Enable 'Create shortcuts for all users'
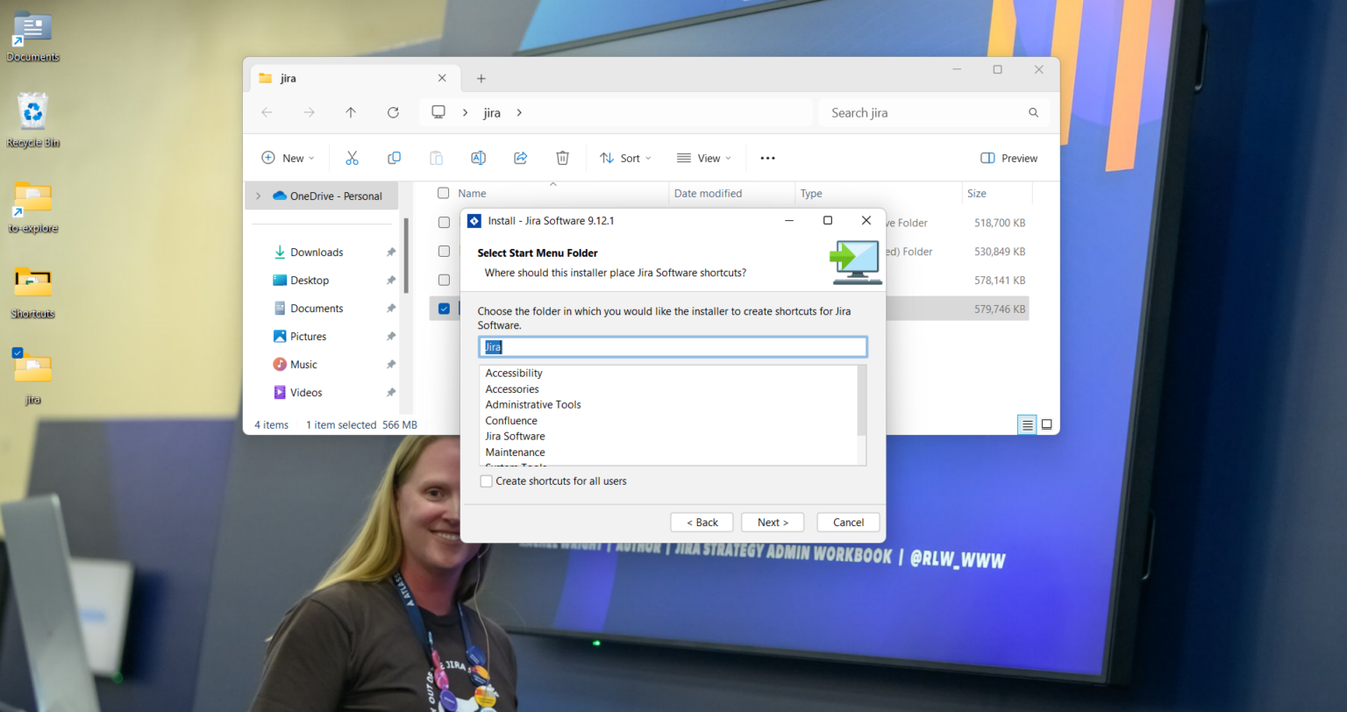Image resolution: width=1347 pixels, height=712 pixels. 486,481
